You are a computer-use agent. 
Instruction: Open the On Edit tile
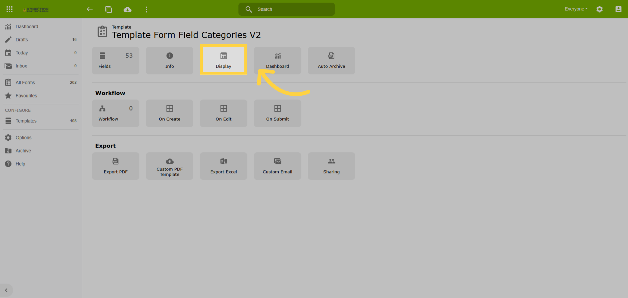click(223, 113)
